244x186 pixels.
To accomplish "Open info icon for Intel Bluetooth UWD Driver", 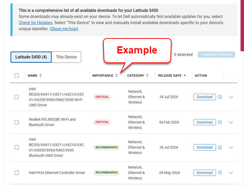I will [x=220, y=147].
